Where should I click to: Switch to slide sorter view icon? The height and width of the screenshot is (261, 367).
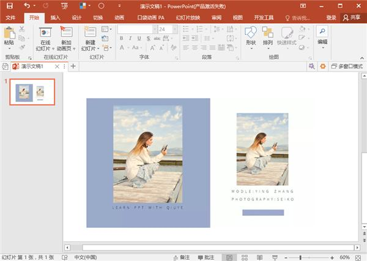point(245,257)
